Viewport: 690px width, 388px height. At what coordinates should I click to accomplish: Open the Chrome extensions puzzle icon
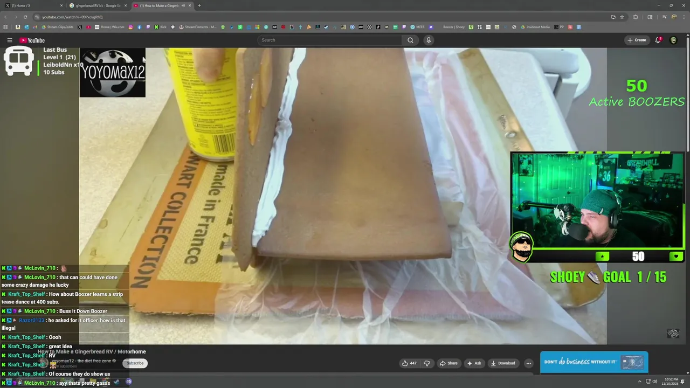(x=636, y=17)
